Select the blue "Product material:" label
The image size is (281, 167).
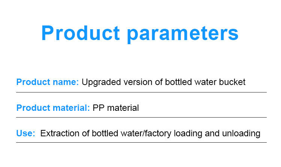53,108
